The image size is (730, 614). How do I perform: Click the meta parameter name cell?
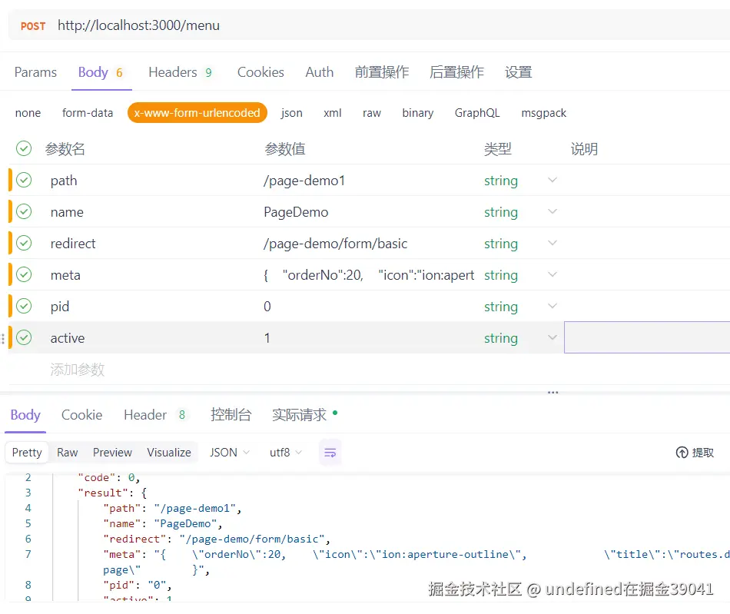pos(65,275)
